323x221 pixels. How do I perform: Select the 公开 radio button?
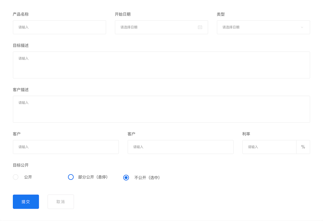(x=15, y=177)
